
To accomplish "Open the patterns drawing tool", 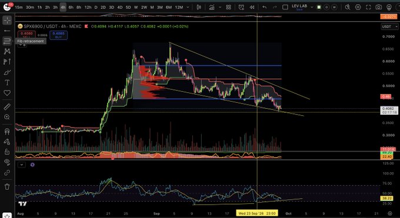I will point(7,51).
